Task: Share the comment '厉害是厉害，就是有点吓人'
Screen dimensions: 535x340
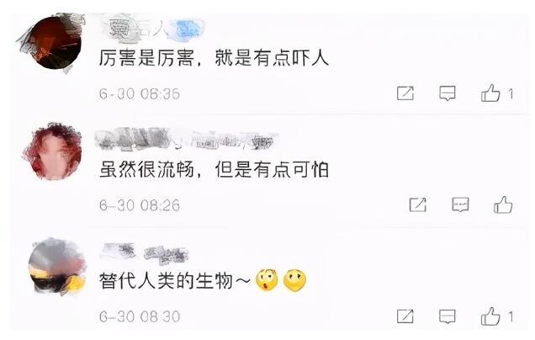Action: pos(405,93)
